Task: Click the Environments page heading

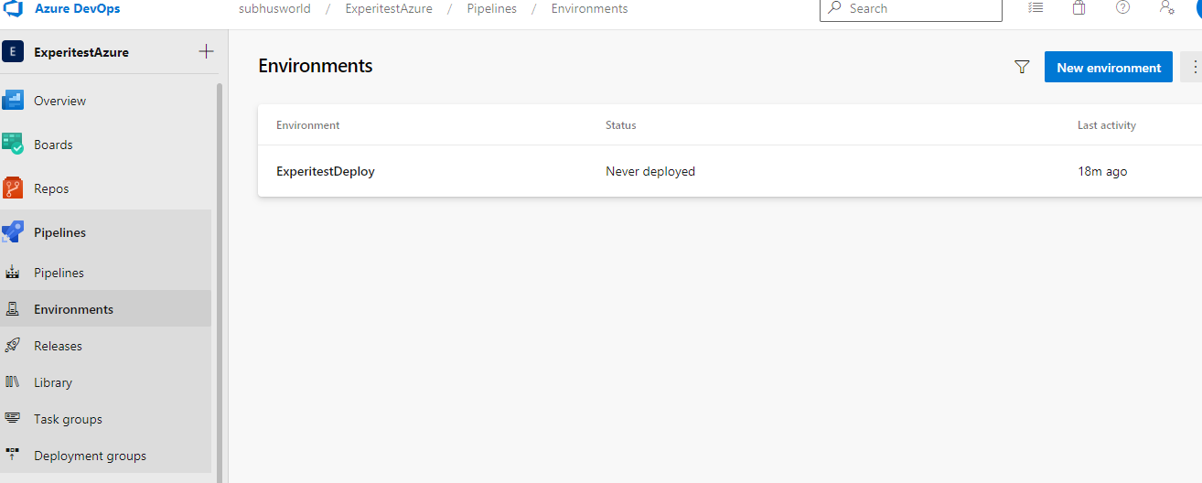Action: tap(316, 66)
